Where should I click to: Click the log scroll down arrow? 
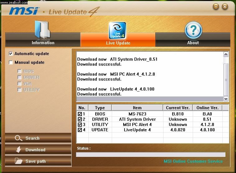226,99
